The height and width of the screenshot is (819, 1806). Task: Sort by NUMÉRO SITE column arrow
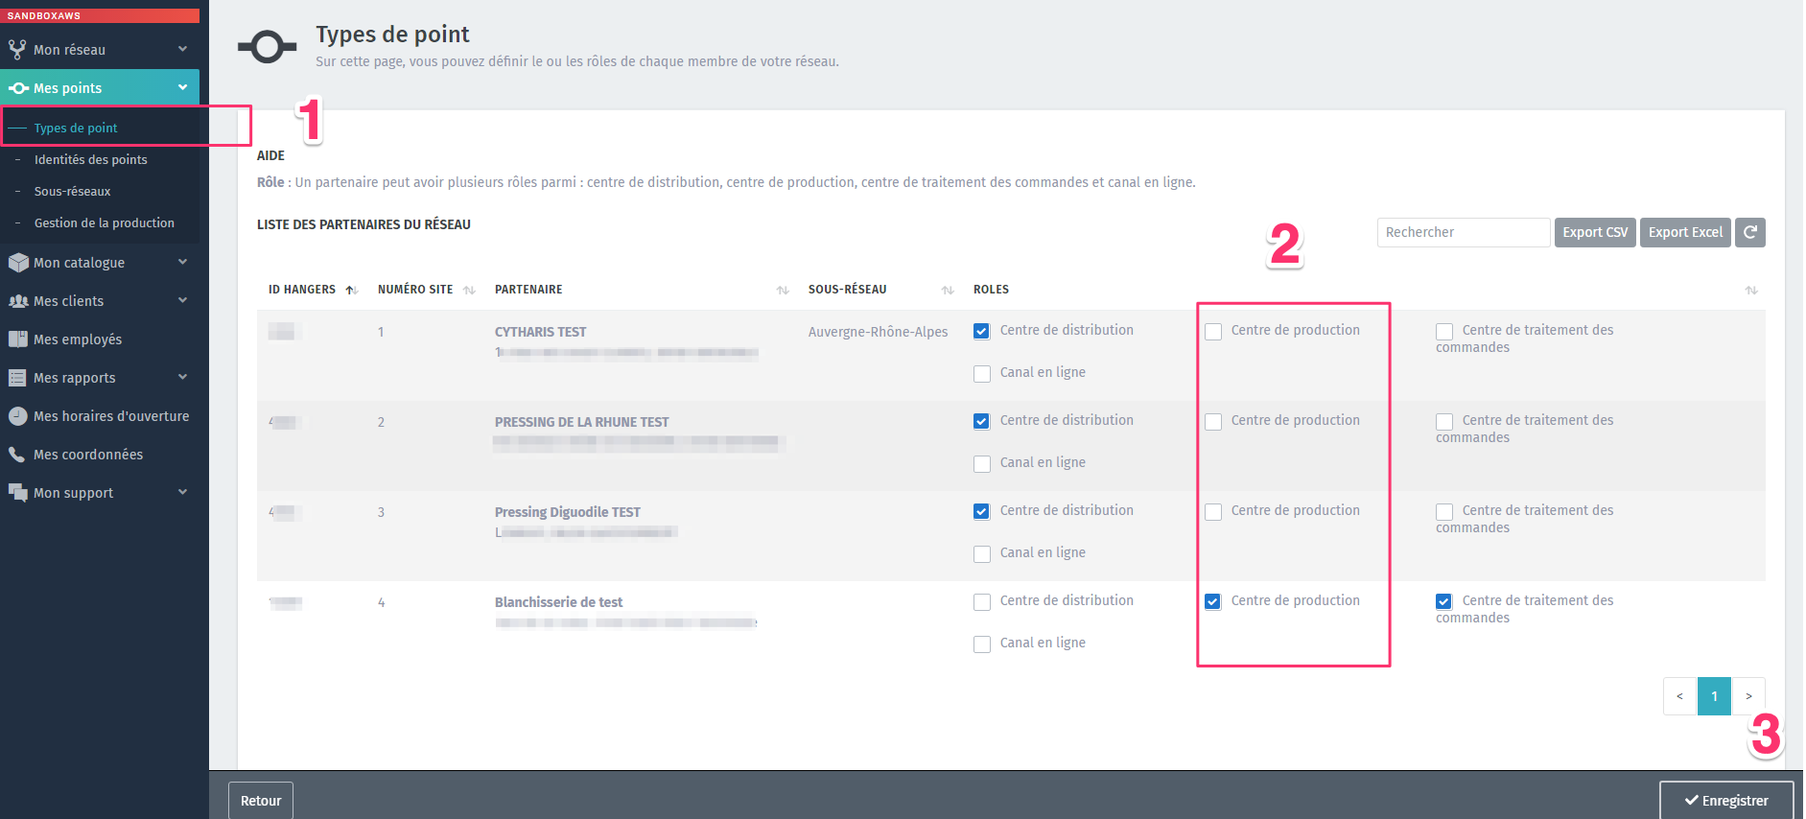coord(469,290)
